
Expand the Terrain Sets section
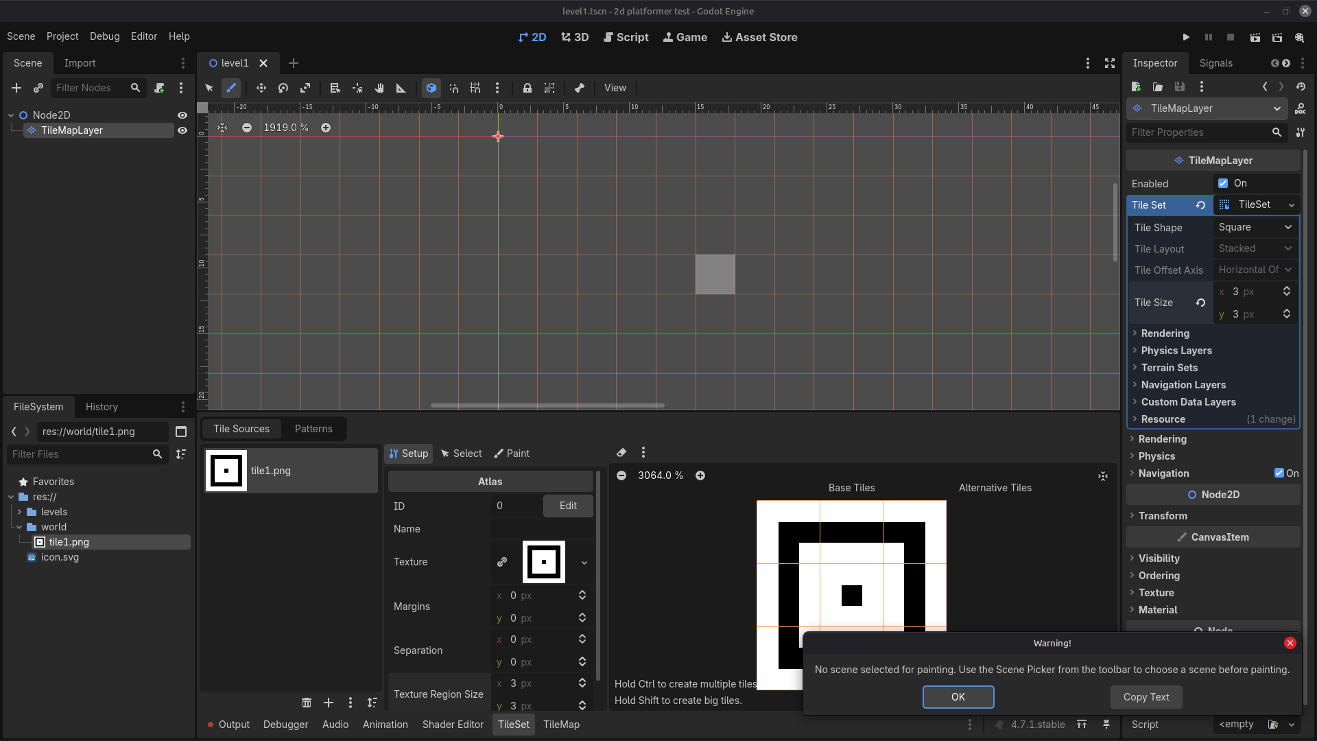(1170, 368)
